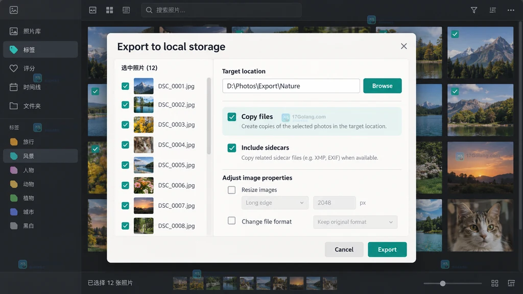The height and width of the screenshot is (294, 523).
Task: Click the 旅行 orange tag icon
Action: [x=14, y=142]
